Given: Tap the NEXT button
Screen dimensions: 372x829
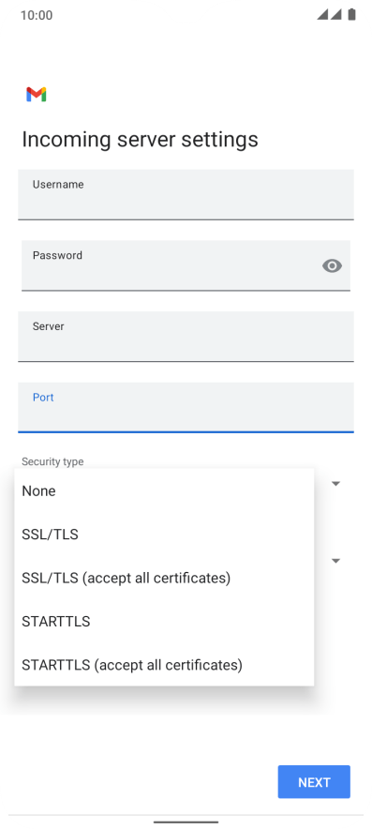Looking at the screenshot, I should click(314, 781).
